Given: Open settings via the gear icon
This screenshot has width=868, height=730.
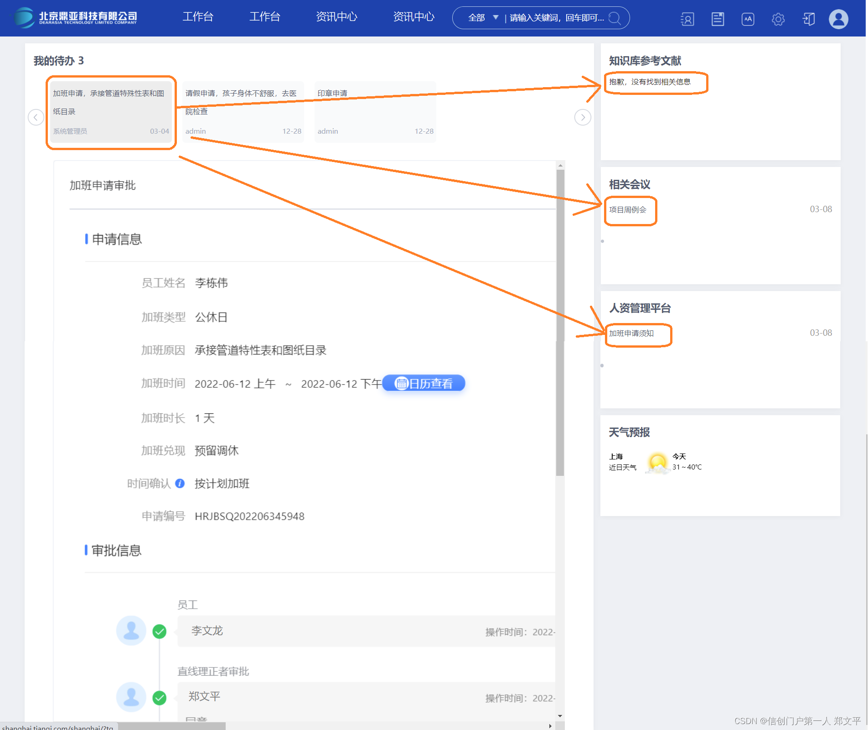Looking at the screenshot, I should [778, 19].
